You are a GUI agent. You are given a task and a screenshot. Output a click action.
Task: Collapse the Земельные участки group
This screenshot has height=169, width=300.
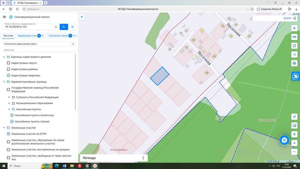click(4, 128)
